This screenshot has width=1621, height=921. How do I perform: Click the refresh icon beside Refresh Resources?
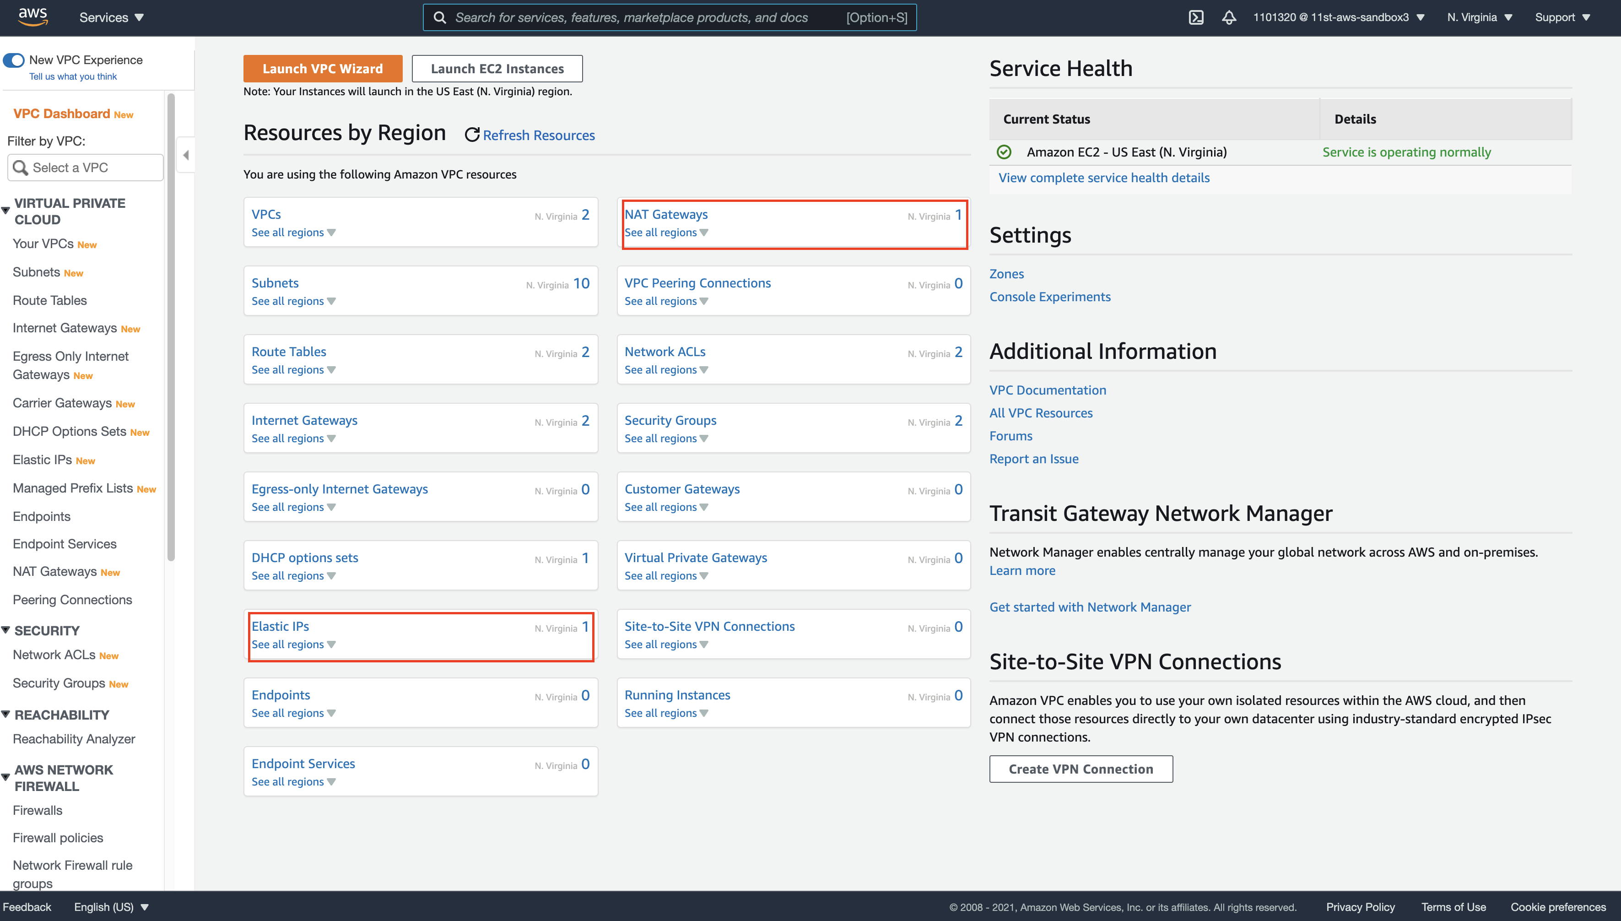point(472,135)
